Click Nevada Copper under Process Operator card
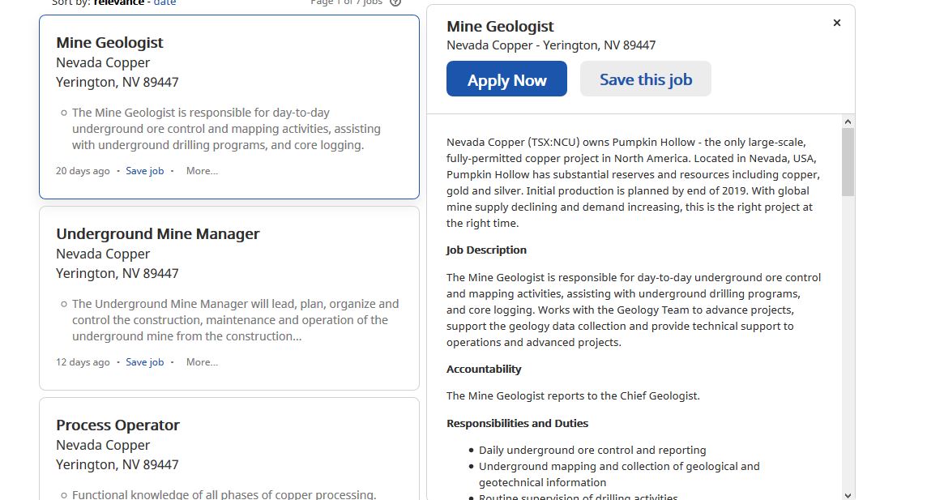 (103, 445)
